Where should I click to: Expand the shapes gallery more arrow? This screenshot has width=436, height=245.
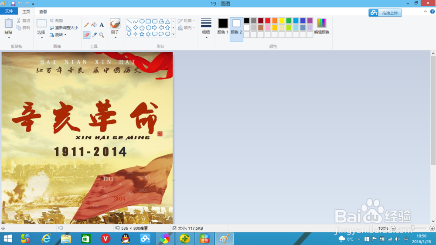pyautogui.click(x=174, y=34)
